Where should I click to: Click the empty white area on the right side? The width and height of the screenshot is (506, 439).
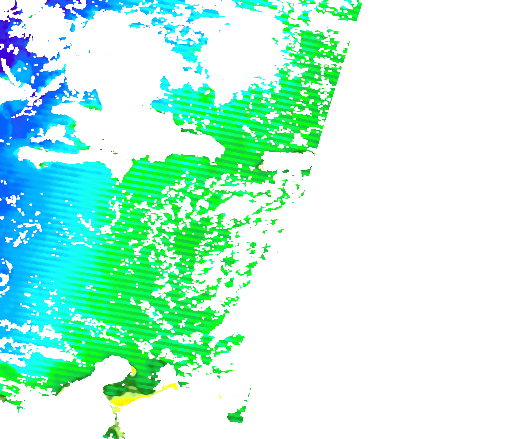[414, 215]
